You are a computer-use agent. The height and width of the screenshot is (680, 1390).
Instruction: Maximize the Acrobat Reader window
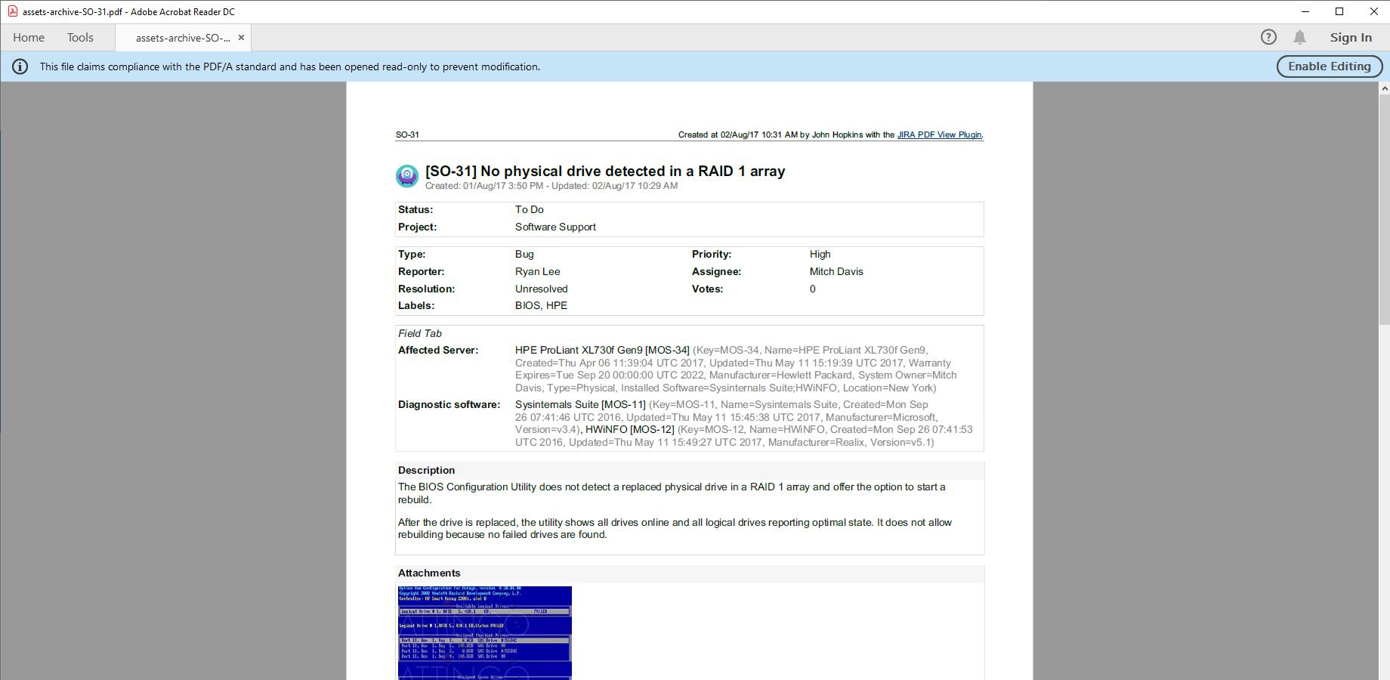(x=1339, y=11)
